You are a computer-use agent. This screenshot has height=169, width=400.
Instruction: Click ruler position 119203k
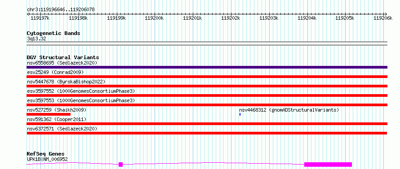[269, 18]
